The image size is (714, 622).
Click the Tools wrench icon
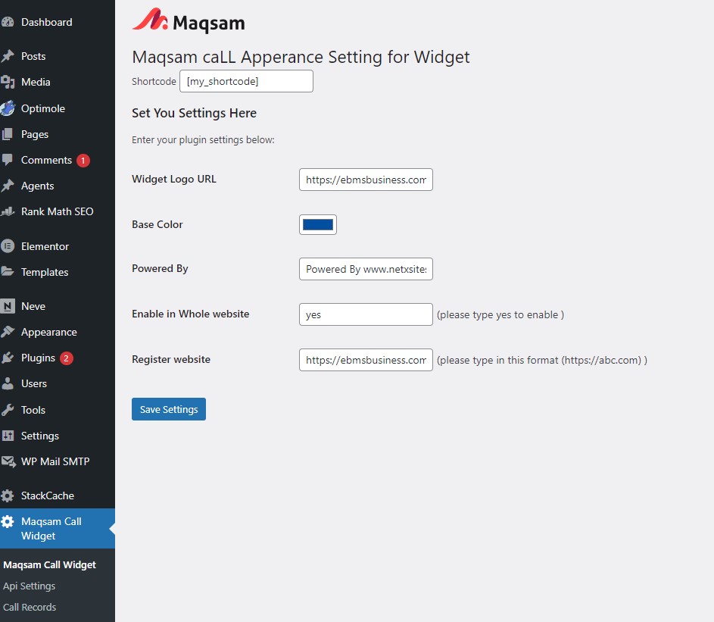coord(8,410)
